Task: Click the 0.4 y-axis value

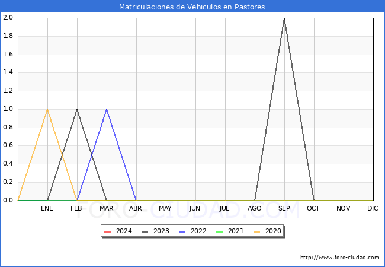Action: (8, 164)
